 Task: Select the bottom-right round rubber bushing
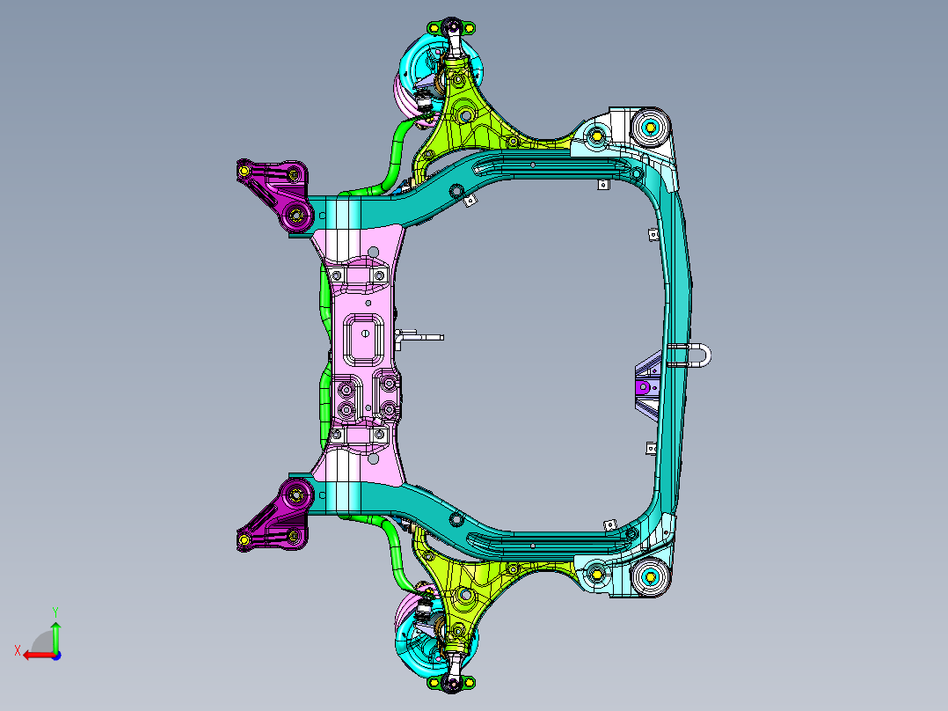651,577
